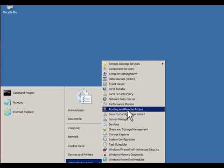Image resolution: width=224 pixels, height=168 pixels.
Task: Click the Event Viewer icon
Action: coord(105,84)
